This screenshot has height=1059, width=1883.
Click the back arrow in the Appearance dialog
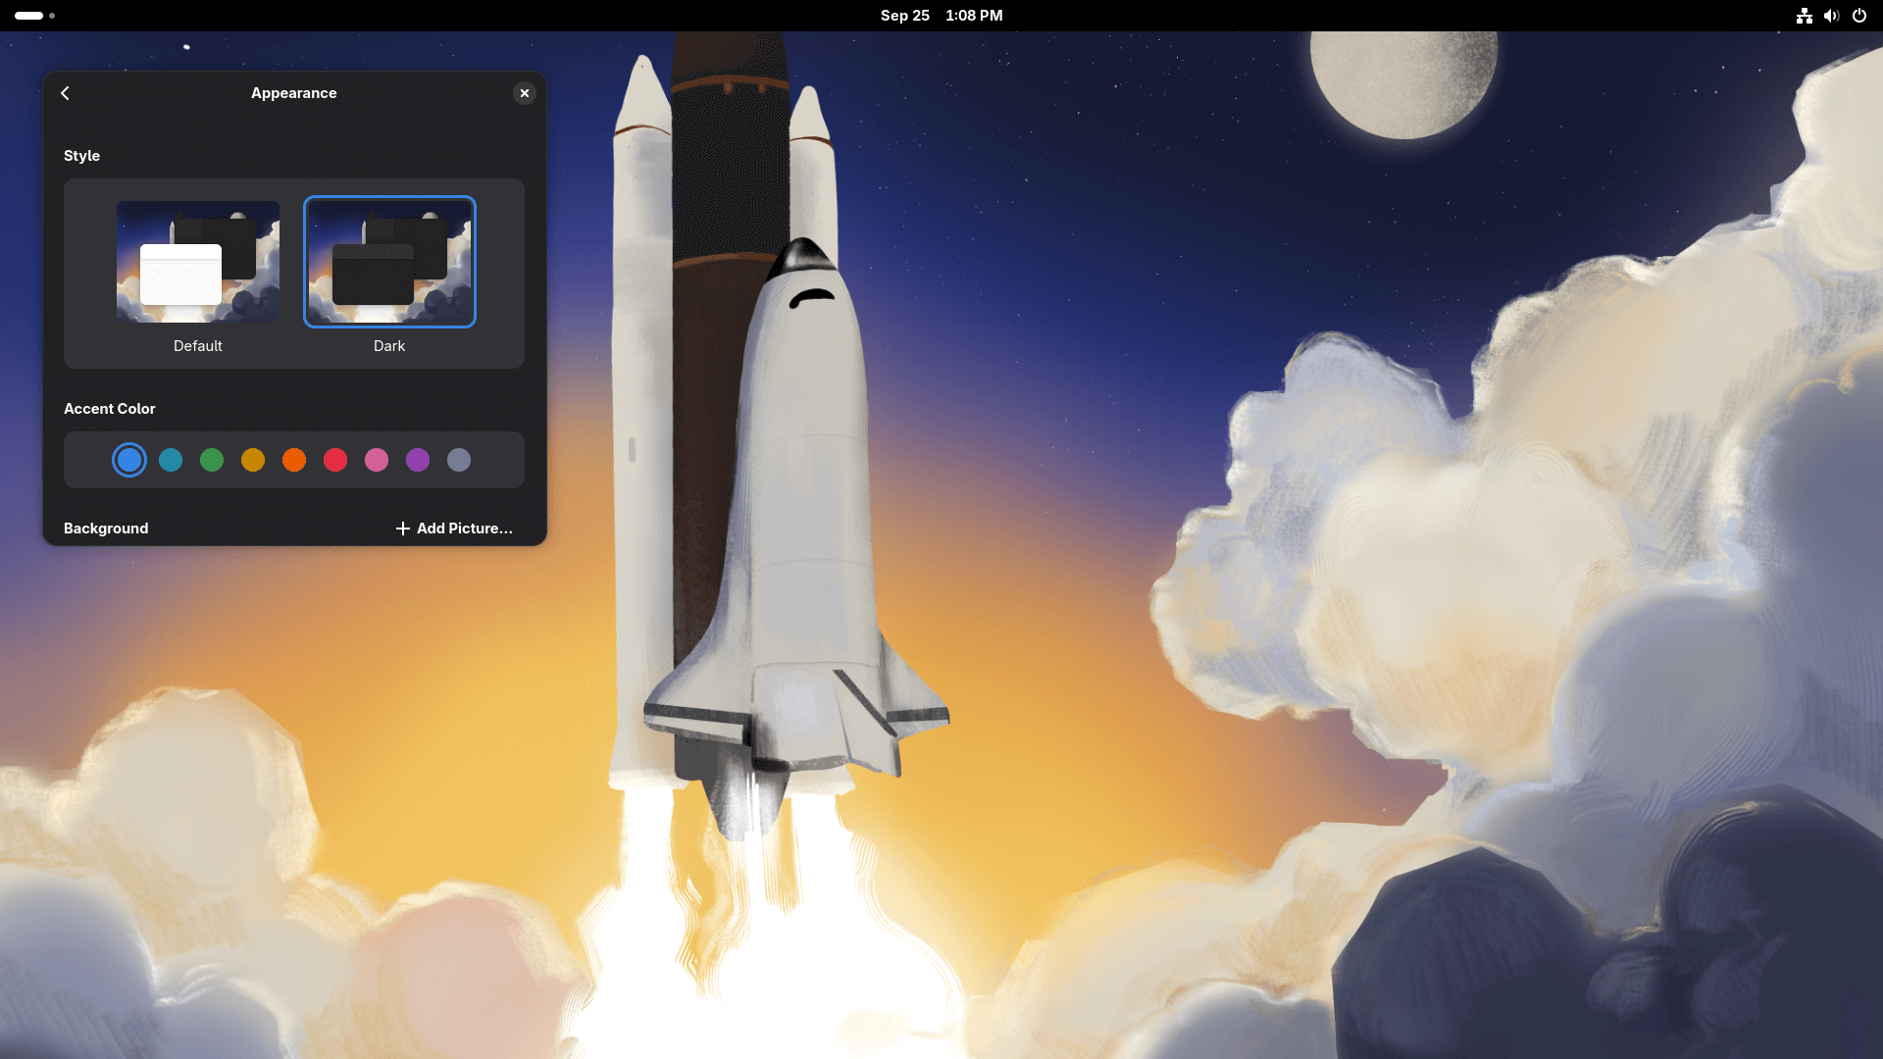[65, 93]
